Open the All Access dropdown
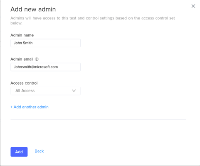The width and height of the screenshot is (200, 166). tap(46, 91)
